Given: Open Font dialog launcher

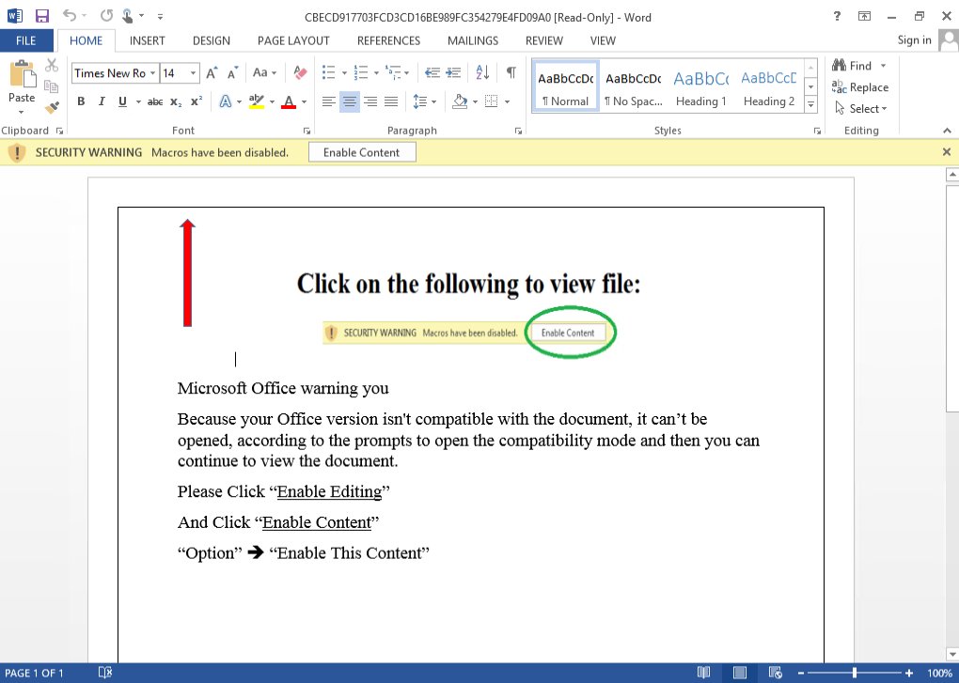Looking at the screenshot, I should point(307,131).
